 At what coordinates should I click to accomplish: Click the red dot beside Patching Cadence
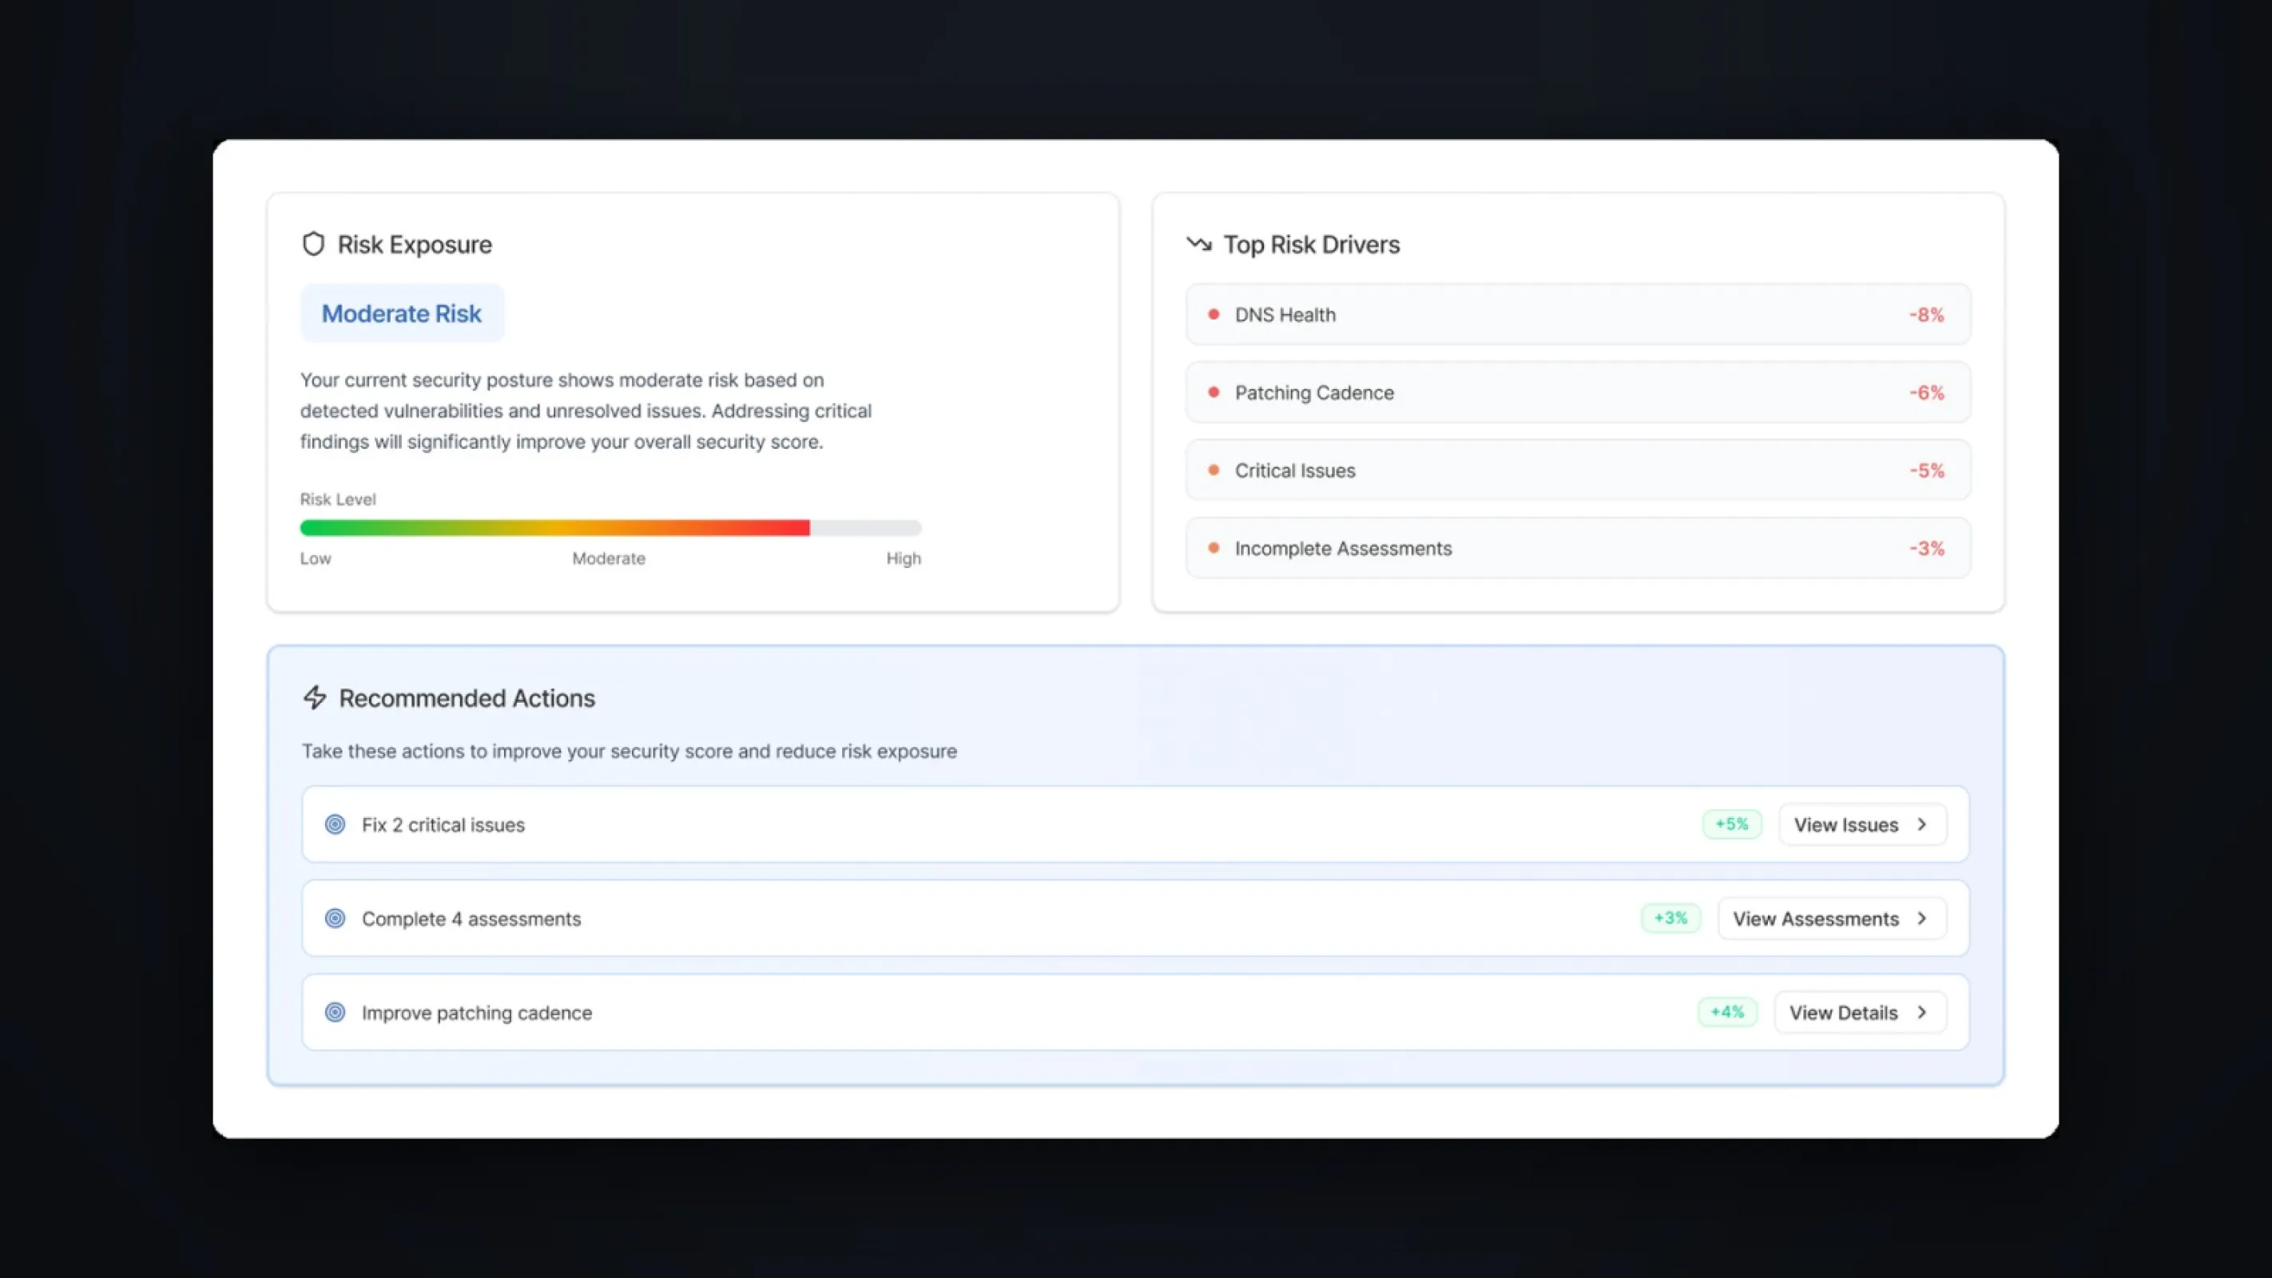point(1213,392)
